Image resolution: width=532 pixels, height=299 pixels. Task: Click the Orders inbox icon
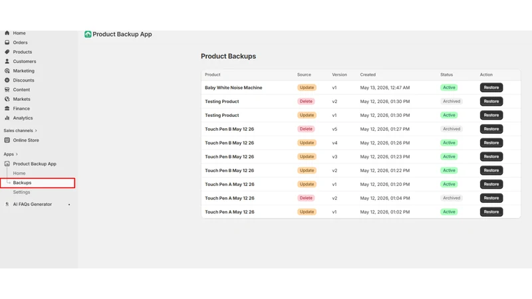[7, 43]
